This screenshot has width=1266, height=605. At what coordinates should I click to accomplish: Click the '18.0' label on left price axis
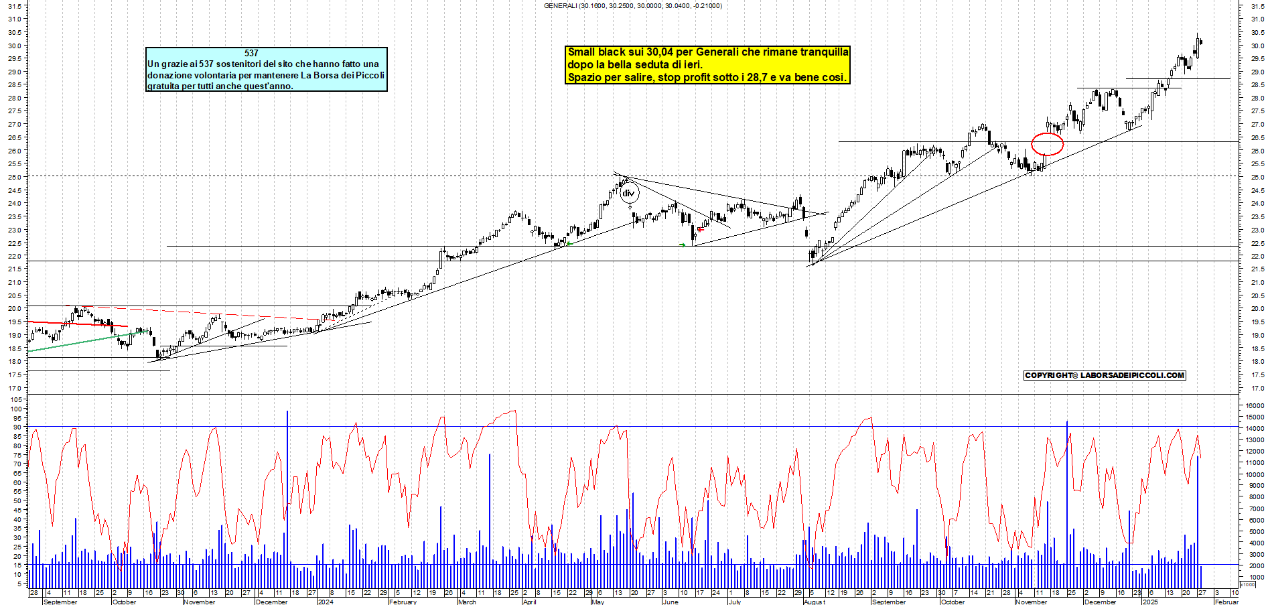16,362
